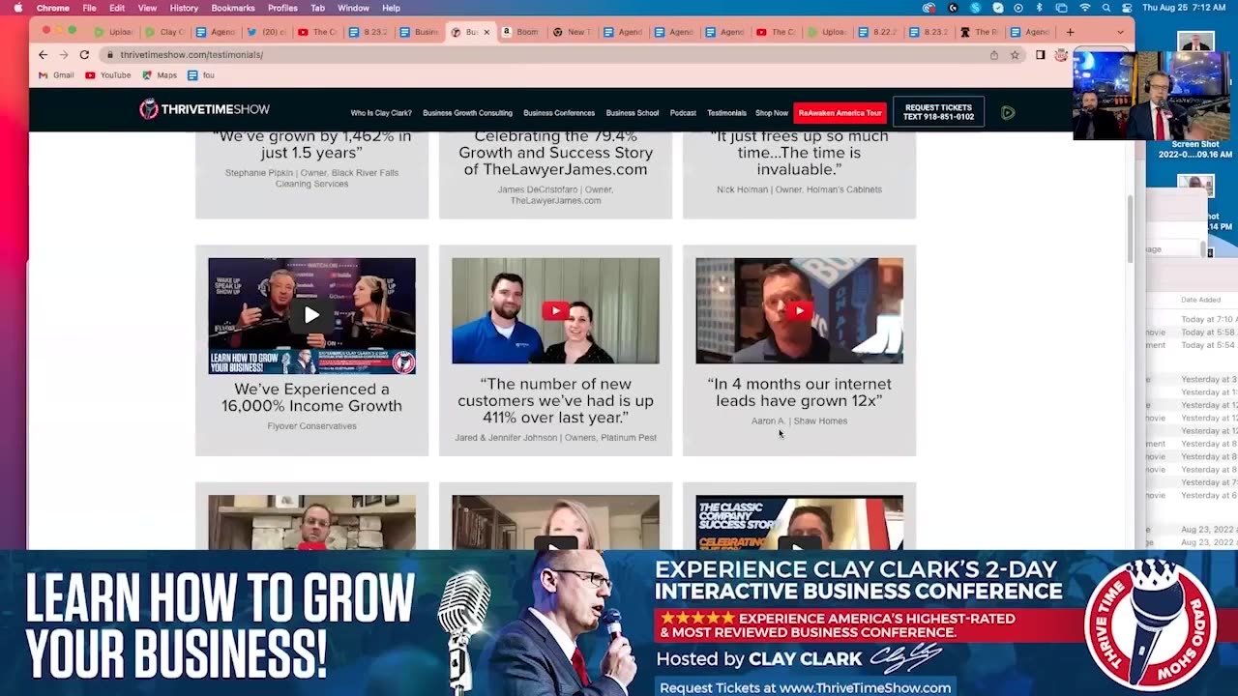Bookmark this page with the star icon
Viewport: 1238px width, 696px height.
click(1015, 55)
